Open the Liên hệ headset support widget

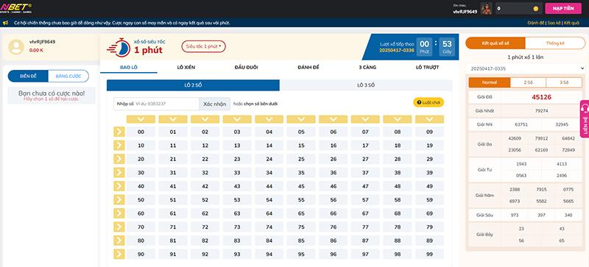click(585, 118)
